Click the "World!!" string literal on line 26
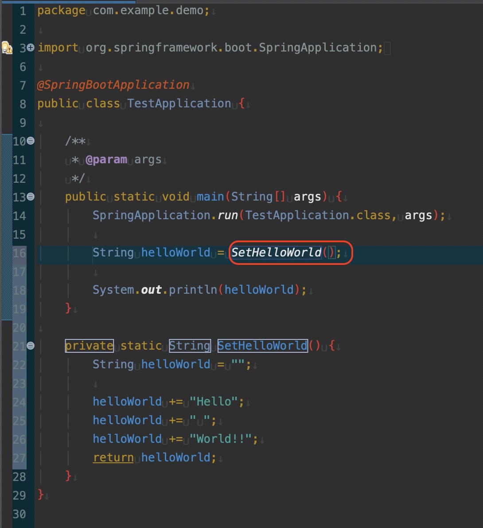This screenshot has height=528, width=483. point(221,439)
